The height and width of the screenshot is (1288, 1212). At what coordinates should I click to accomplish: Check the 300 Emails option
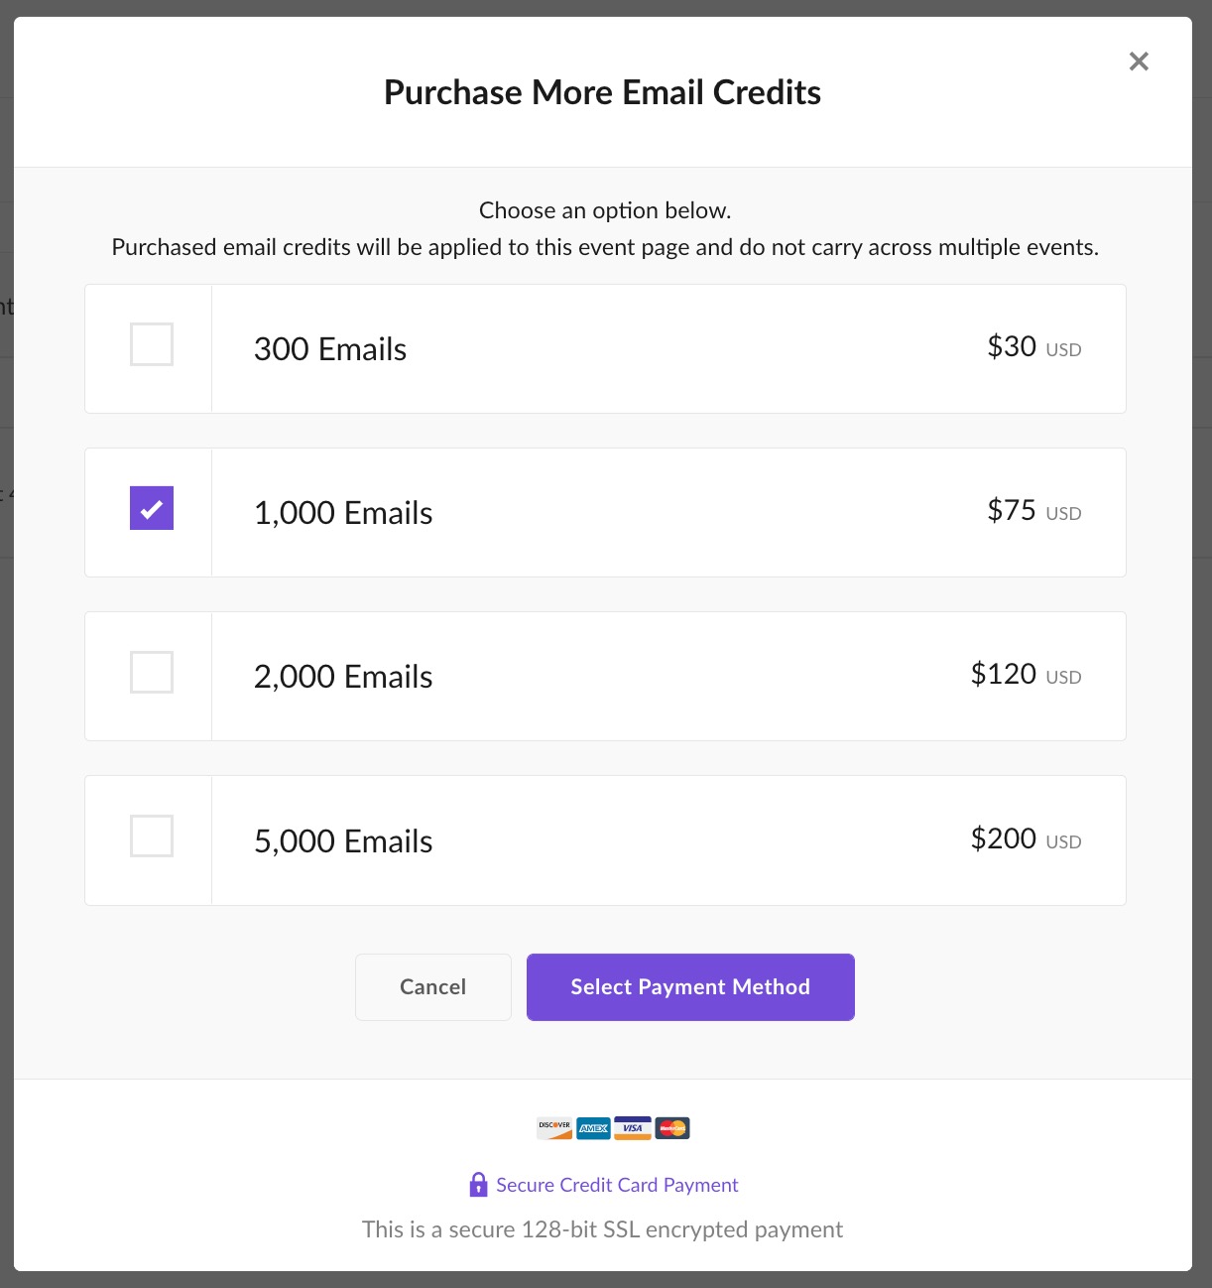(152, 344)
